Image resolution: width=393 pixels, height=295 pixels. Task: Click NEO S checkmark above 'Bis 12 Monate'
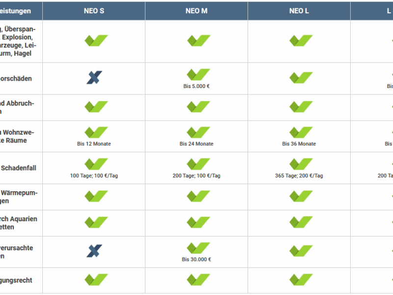pyautogui.click(x=96, y=132)
